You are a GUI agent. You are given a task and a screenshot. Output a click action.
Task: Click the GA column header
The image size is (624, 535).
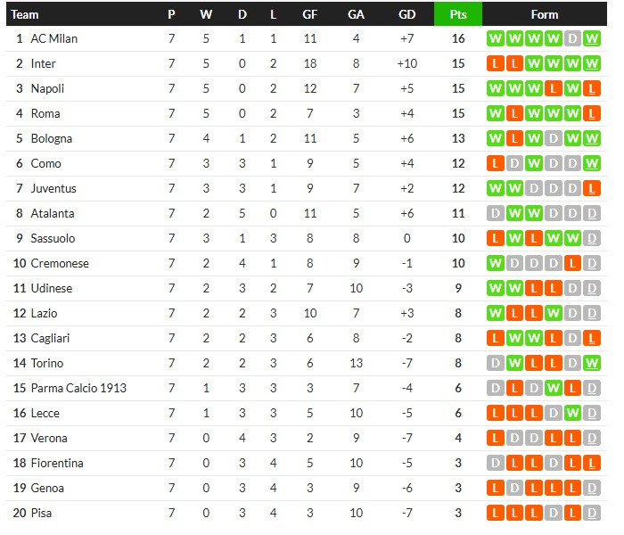(356, 14)
